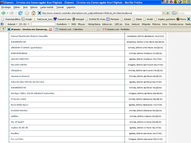Go back with the green Back arrow

3,13
